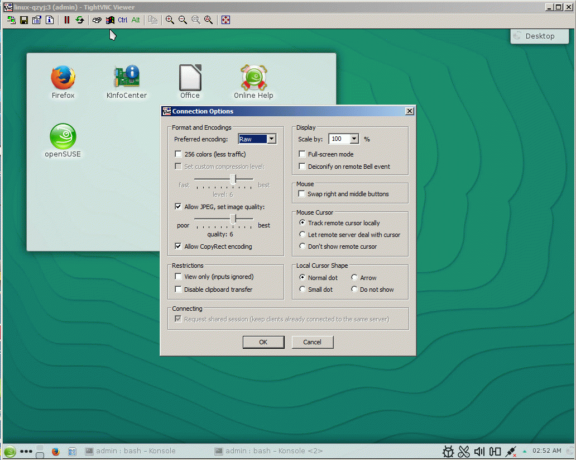576x460 pixels.
Task: Switch to admin : bash – Konsole task
Action: pos(131,451)
